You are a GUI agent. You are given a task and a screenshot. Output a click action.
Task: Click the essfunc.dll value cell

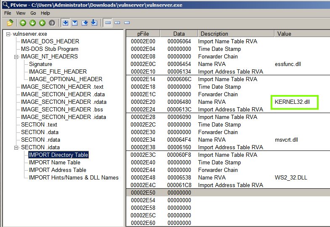[288, 64]
